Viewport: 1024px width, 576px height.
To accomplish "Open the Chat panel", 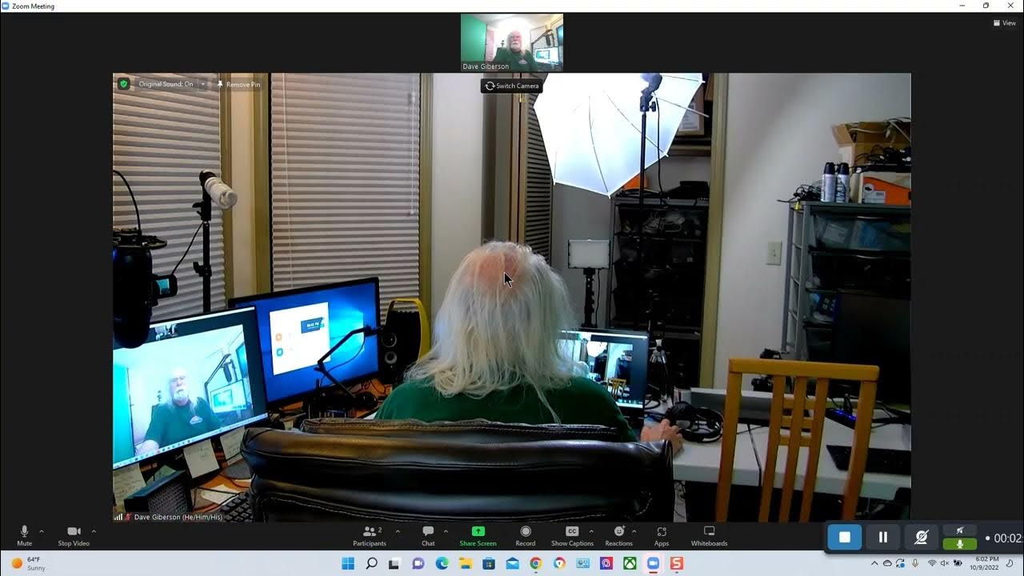I will tap(428, 535).
